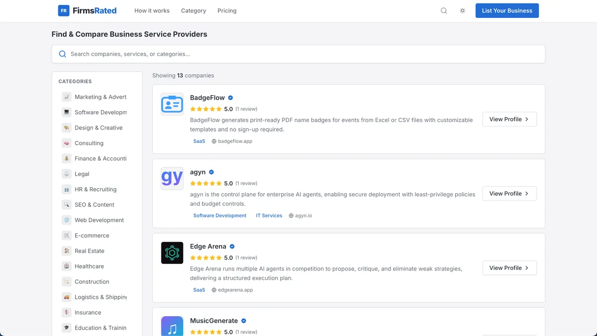Click the List Your Business button
Viewport: 597px width, 336px height.
[x=507, y=10]
